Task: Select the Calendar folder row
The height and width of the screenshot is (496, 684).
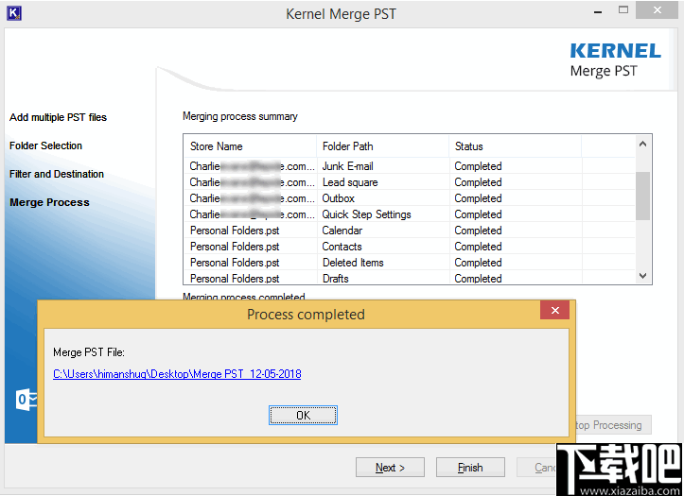Action: 410,231
